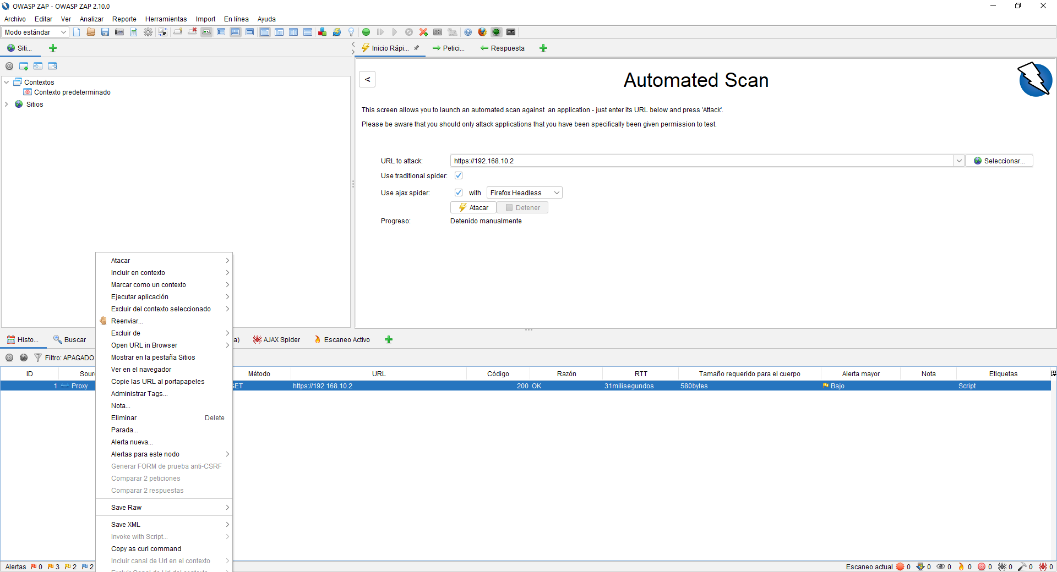Click the Escaneo Activo tab
The image size is (1057, 572).
coord(342,339)
